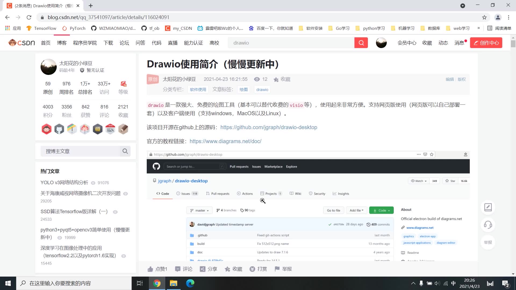The image size is (516, 290).
Task: Click the 版权 link
Action: pos(461,79)
